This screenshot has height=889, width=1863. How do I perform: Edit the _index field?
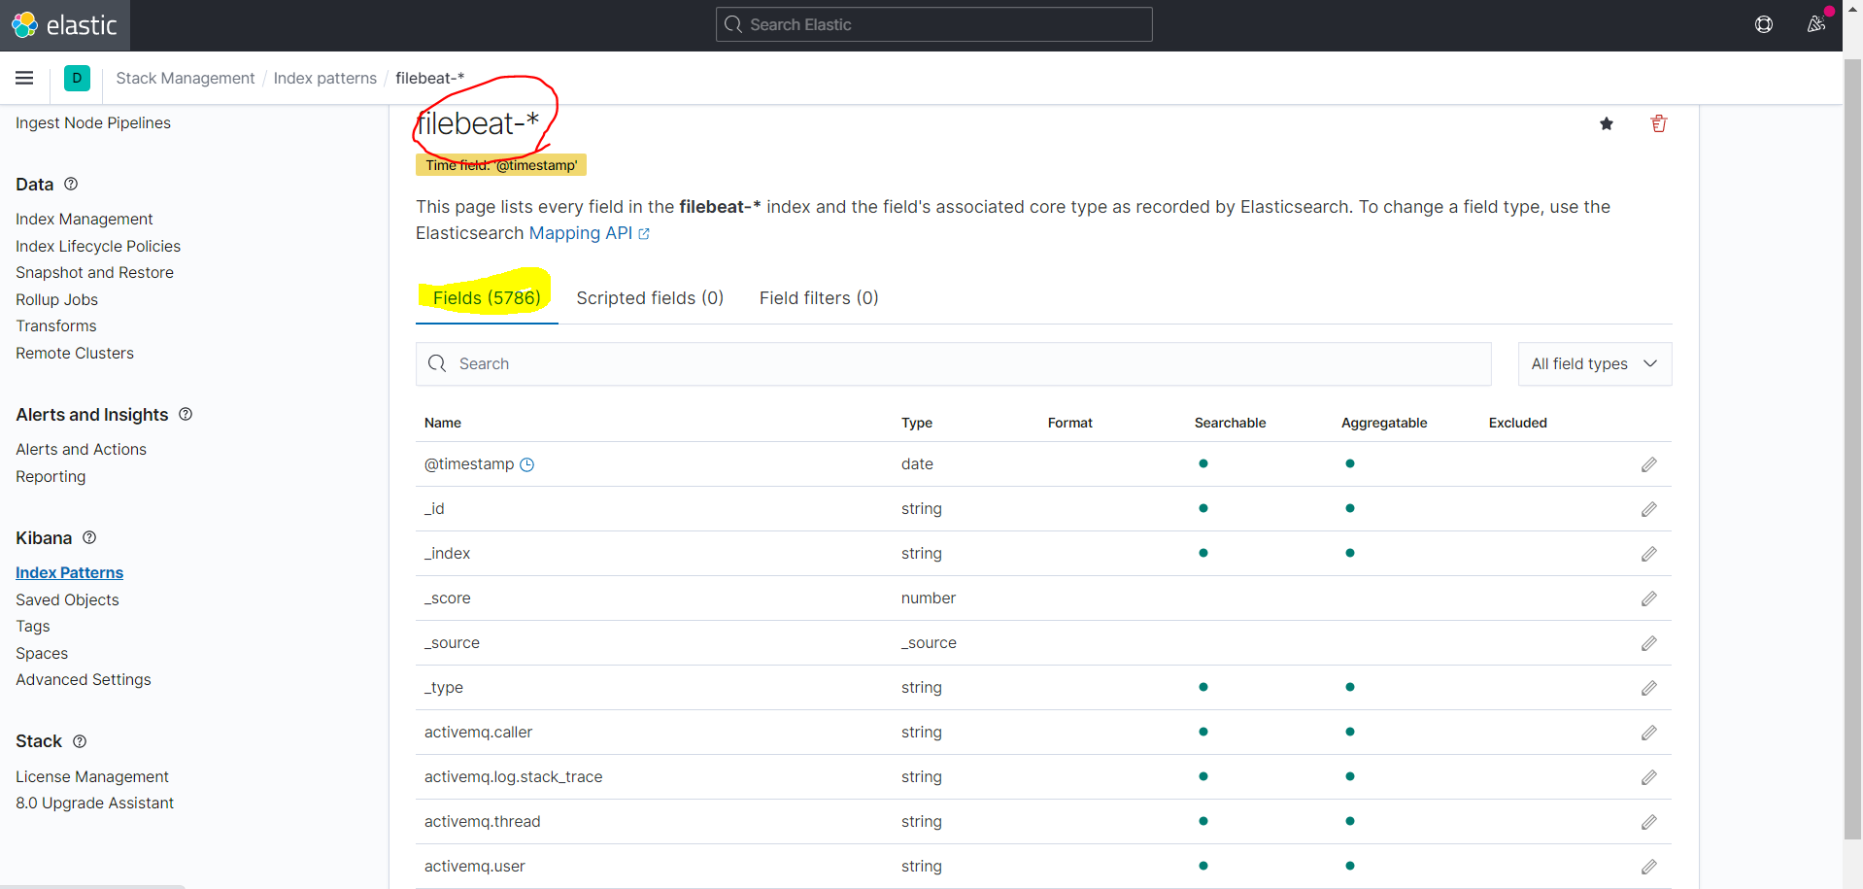1648,554
